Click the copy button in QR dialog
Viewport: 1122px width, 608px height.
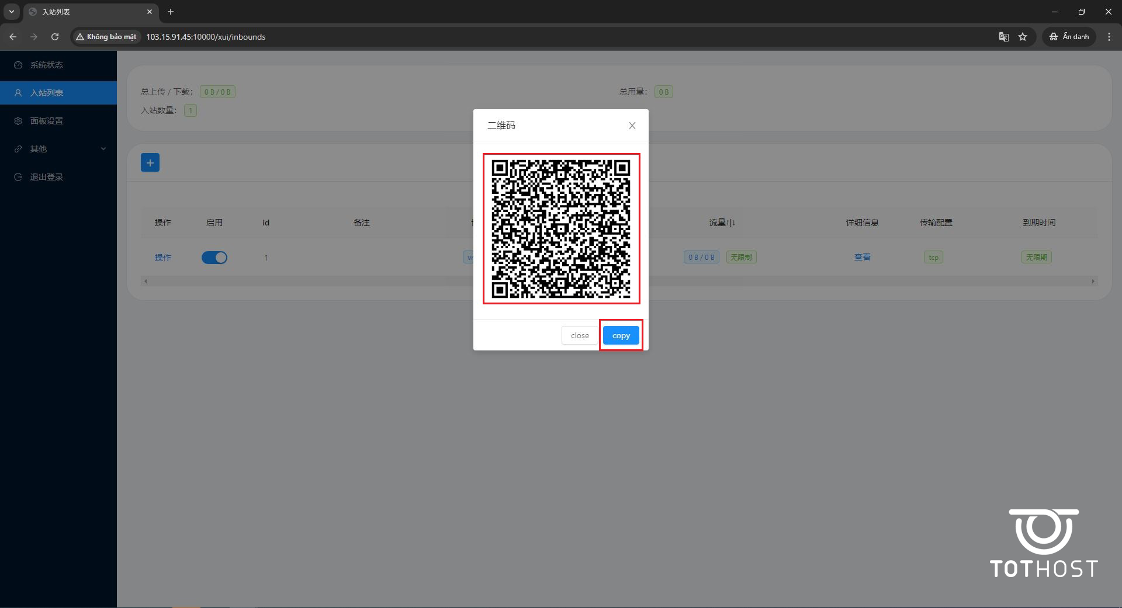tap(621, 335)
